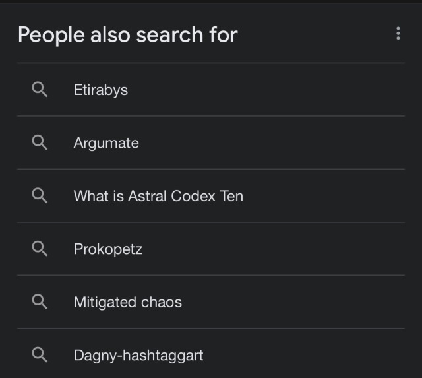
Task: Click the 'People also search for' heading
Action: (127, 34)
